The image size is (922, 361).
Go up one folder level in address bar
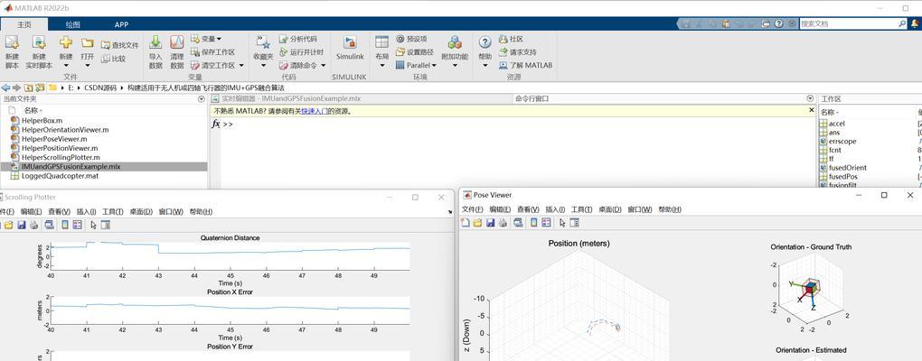click(x=28, y=88)
